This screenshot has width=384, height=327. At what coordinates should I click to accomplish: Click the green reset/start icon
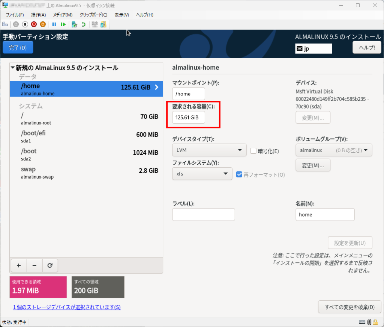[63, 24]
